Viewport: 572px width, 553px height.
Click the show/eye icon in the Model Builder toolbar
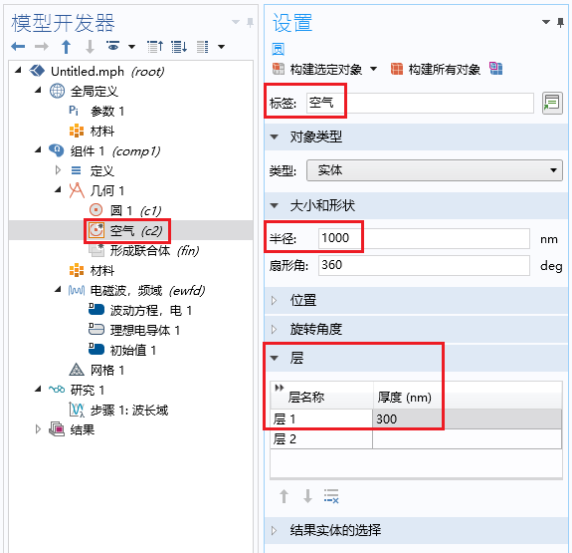113,46
